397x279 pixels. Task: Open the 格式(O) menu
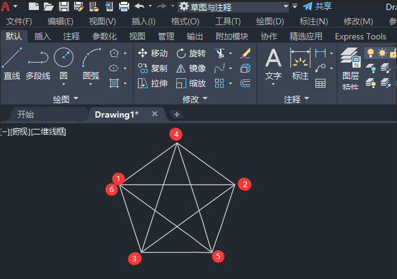pos(185,21)
